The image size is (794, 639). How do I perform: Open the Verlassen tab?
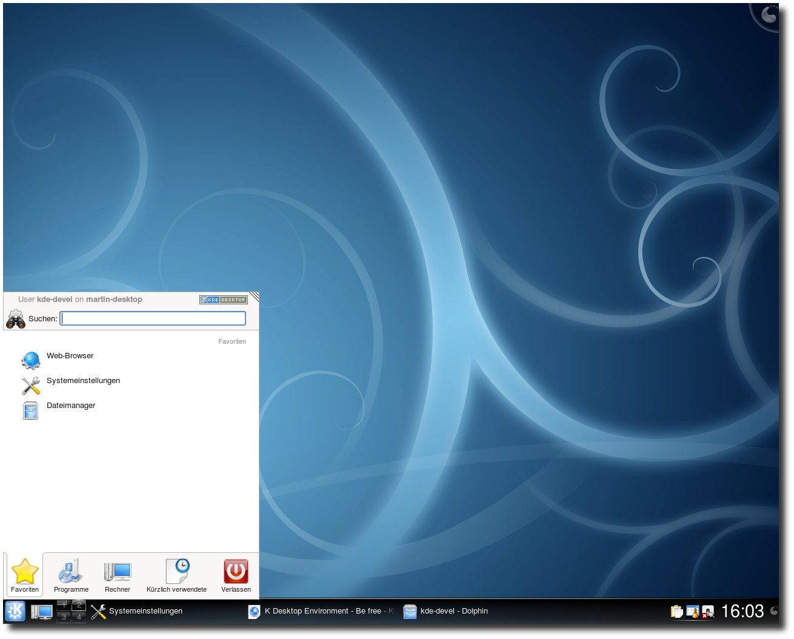(x=236, y=575)
